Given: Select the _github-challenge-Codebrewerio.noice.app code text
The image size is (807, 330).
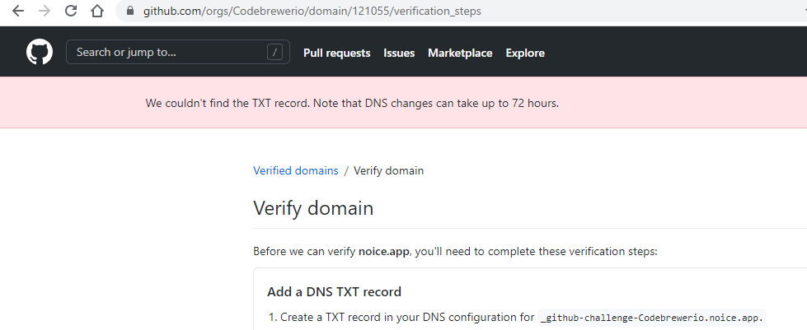Looking at the screenshot, I should click(652, 317).
